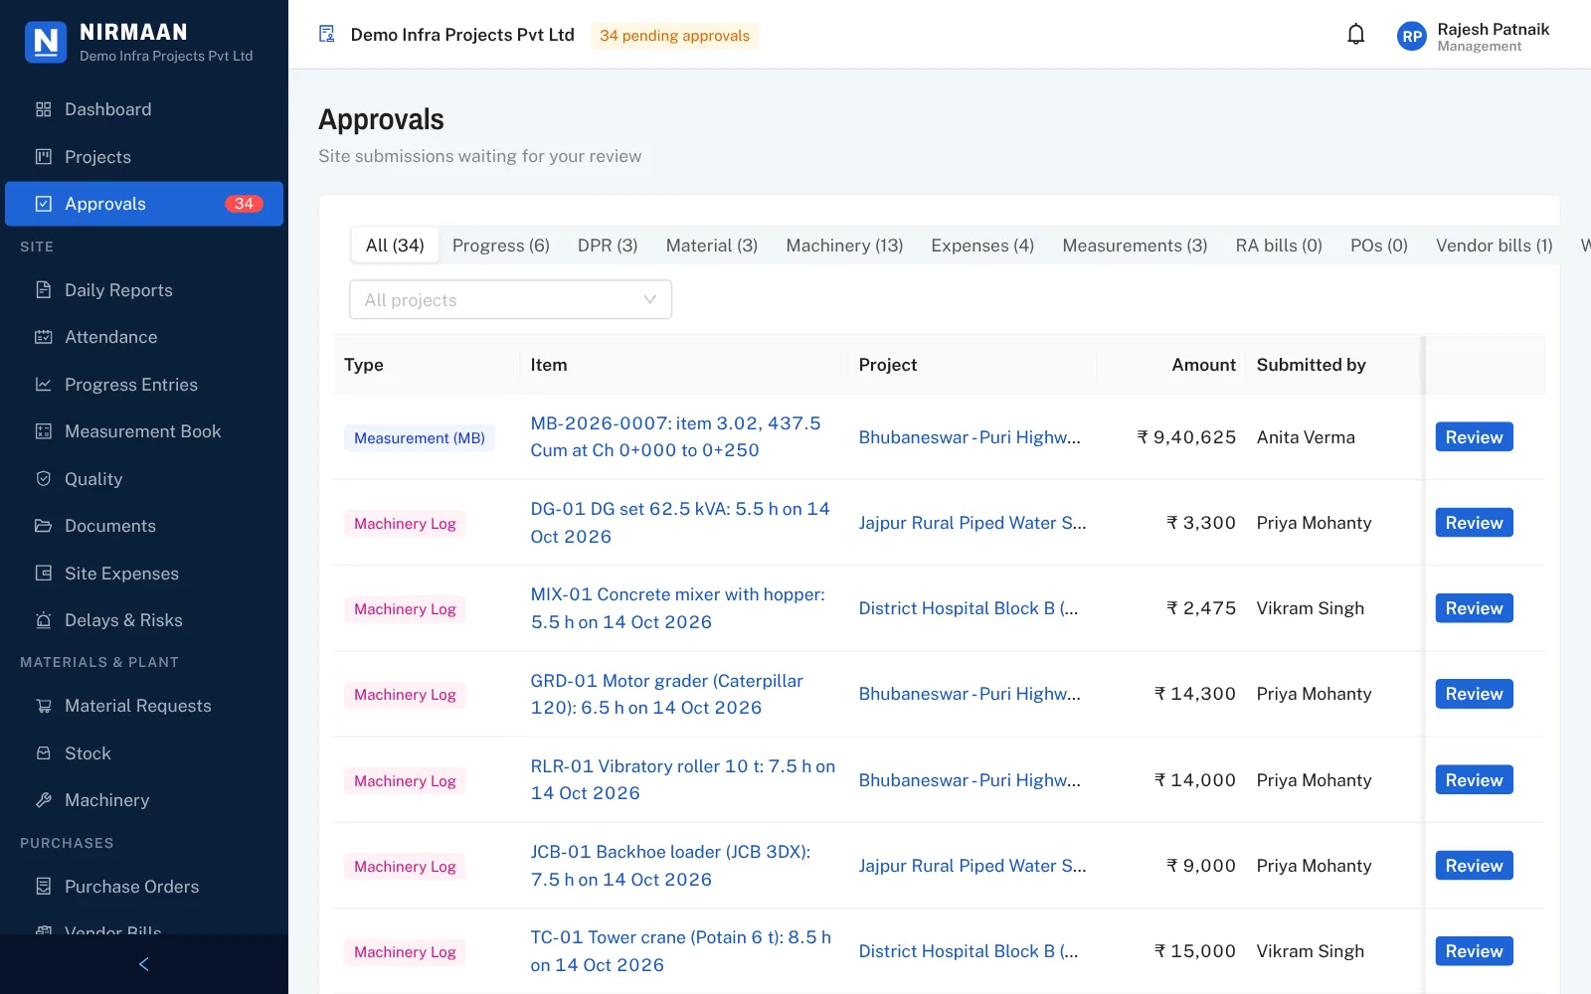Open Daily Reports icon in sidebar

[43, 290]
